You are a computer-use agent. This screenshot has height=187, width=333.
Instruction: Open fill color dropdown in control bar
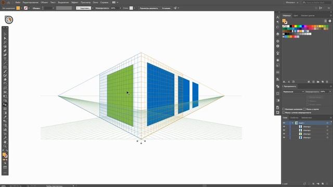pyautogui.click(x=21, y=8)
